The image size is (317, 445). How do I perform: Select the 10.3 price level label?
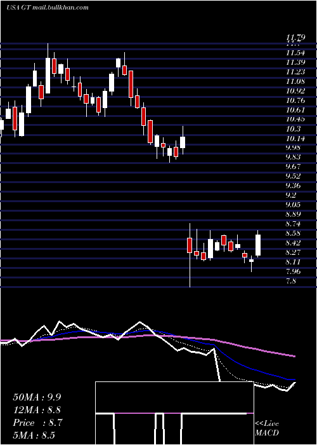(294, 129)
